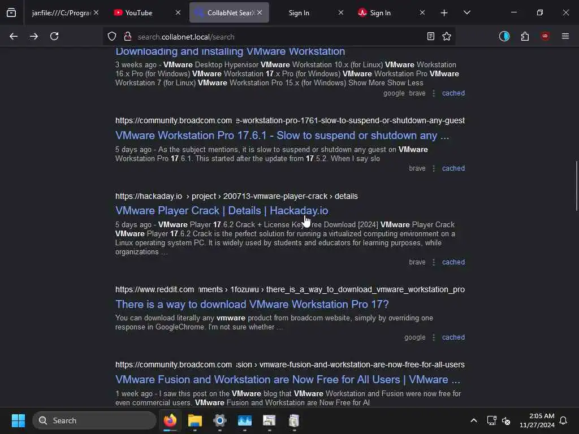Open cached link for Hackaday.io result
The image size is (579, 434).
tap(453, 262)
